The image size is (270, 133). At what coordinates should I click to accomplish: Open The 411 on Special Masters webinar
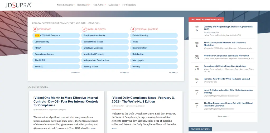point(225,44)
